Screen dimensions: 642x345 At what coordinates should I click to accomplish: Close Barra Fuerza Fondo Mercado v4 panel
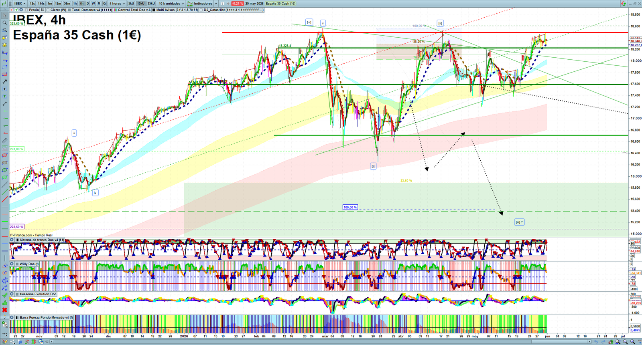coord(12,317)
